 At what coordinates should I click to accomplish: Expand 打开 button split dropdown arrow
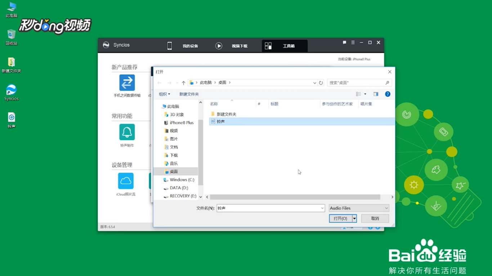pyautogui.click(x=354, y=218)
